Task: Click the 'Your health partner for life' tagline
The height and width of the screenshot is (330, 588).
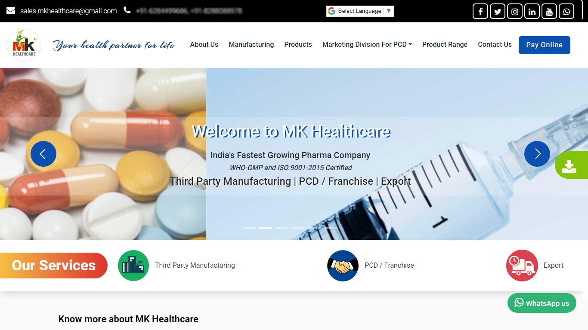Action: click(114, 45)
